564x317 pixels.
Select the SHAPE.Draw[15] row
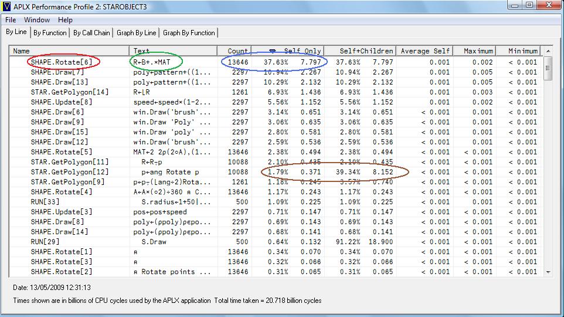[276, 132]
